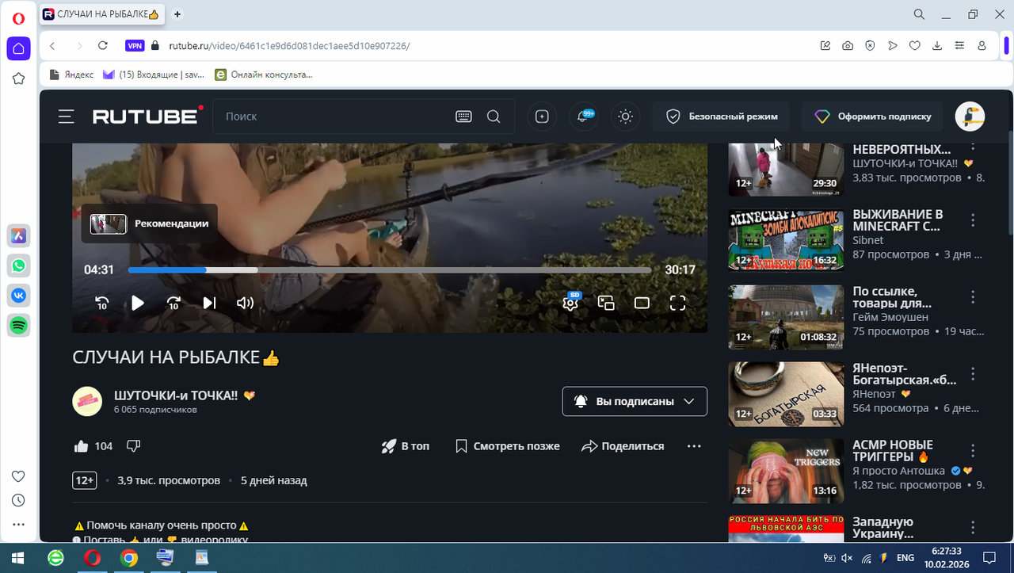Click the ACMP НОВЫЕ ТРИГГЕРЫ video thumbnail

pyautogui.click(x=785, y=471)
